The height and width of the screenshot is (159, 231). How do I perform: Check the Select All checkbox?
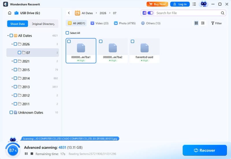(x=67, y=33)
